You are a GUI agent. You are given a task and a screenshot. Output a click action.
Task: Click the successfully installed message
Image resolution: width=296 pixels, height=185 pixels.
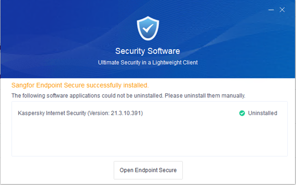pyautogui.click(x=80, y=85)
